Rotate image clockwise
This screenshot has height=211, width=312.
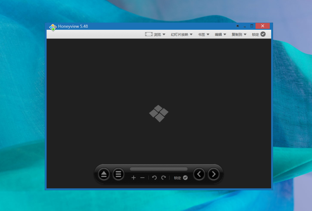pos(164,178)
